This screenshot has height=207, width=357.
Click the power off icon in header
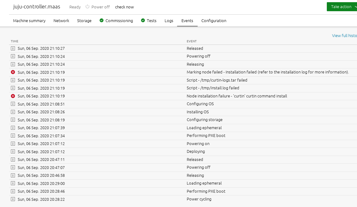pyautogui.click(x=87, y=7)
